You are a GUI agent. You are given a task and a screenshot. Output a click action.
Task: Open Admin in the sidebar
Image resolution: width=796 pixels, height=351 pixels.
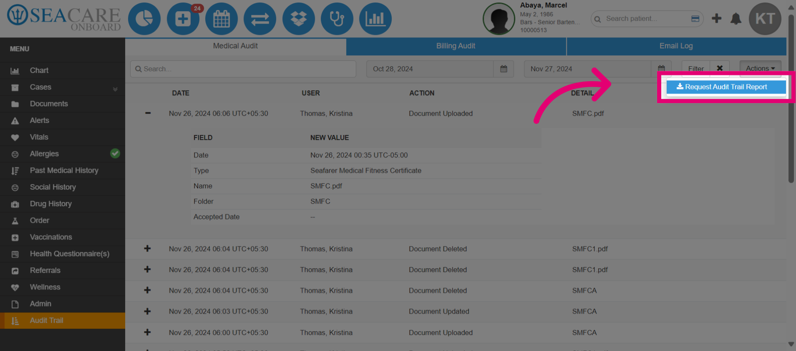[63, 304]
